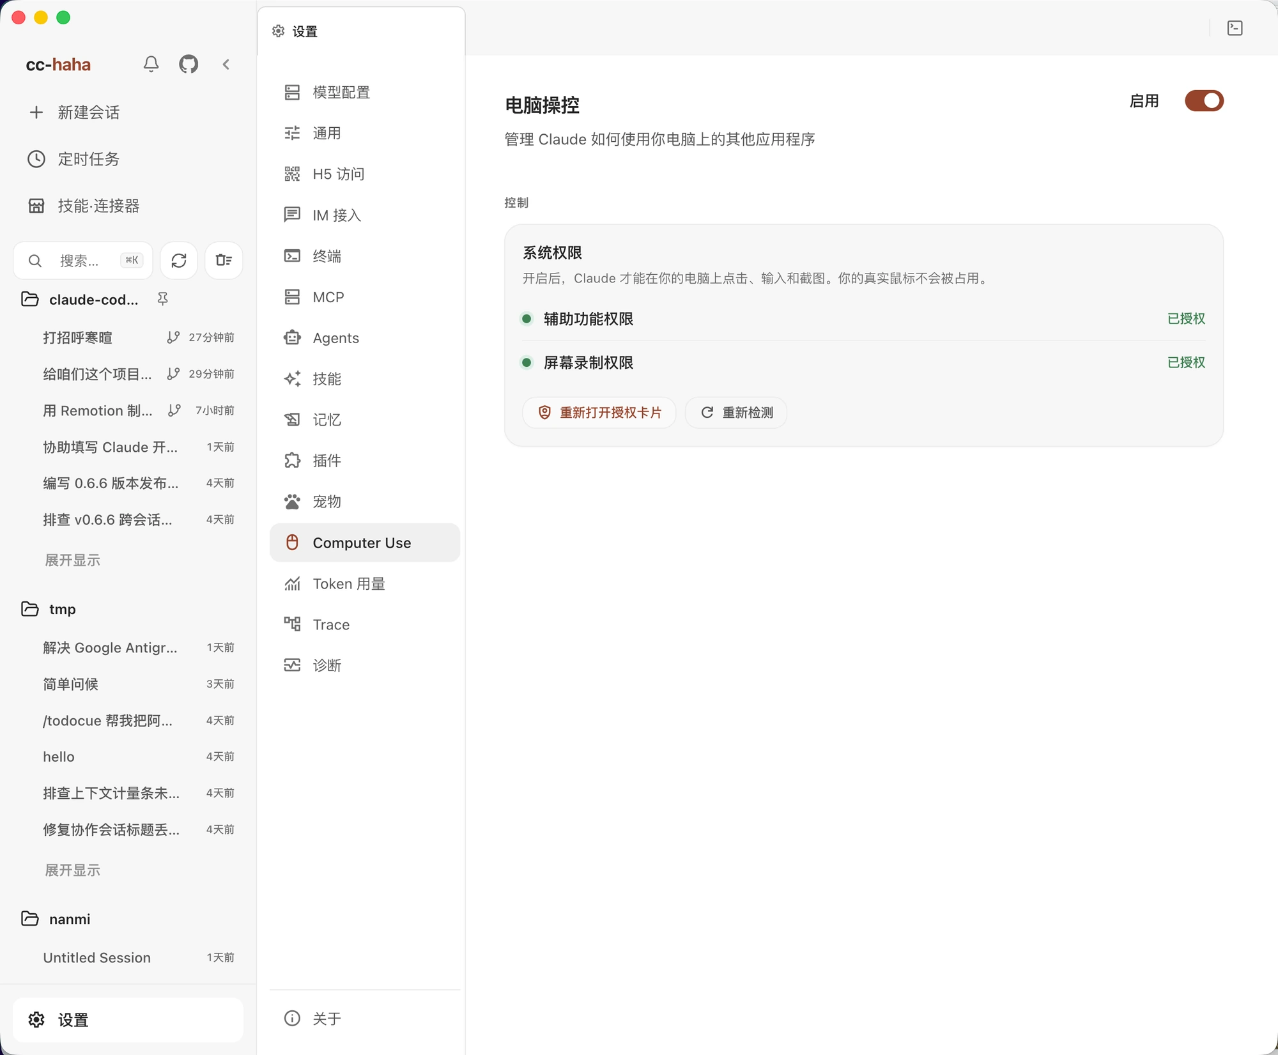Viewport: 1278px width, 1055px height.
Task: Start a 新建会话 new session
Action: (128, 112)
